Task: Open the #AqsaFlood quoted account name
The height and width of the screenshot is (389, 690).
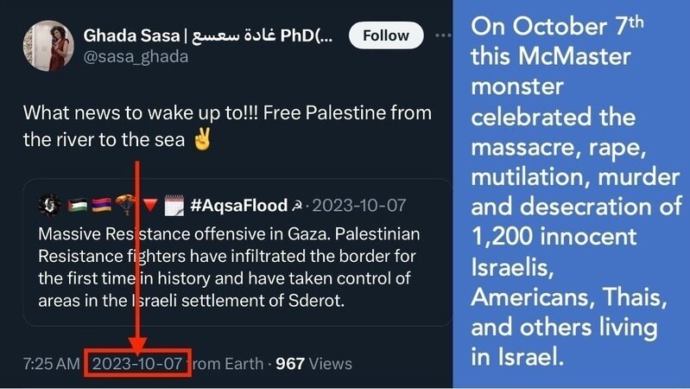Action: (237, 207)
